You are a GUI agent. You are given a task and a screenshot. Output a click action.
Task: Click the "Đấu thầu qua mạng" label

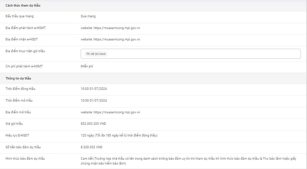(x=20, y=16)
